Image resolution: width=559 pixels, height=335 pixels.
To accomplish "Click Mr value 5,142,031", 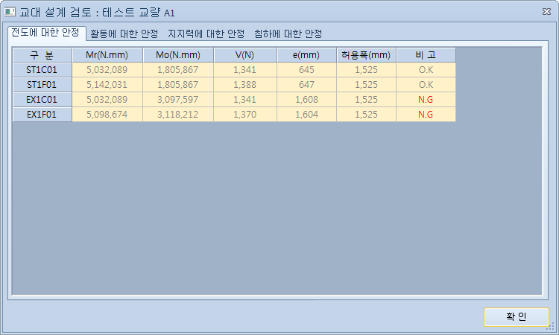I will (x=107, y=85).
